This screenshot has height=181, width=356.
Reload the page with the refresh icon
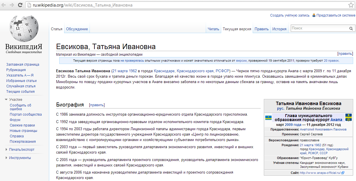point(20,5)
